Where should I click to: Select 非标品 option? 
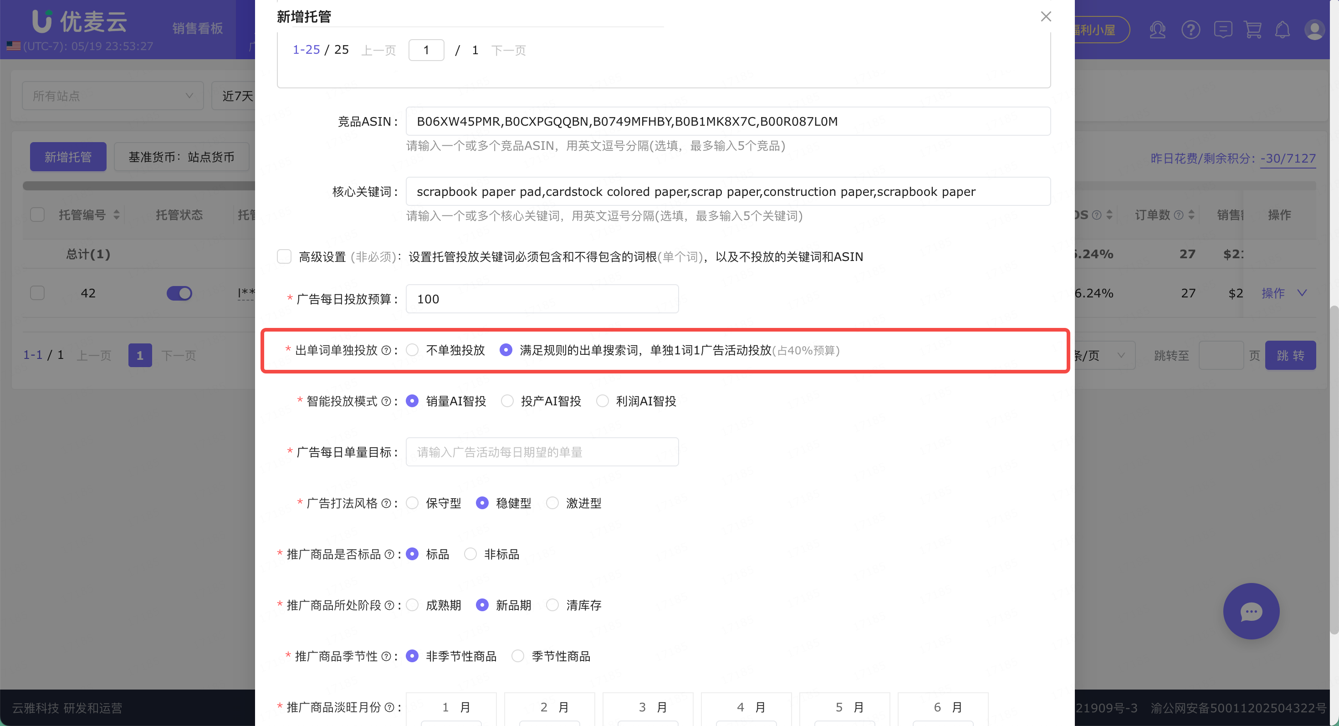click(x=470, y=554)
